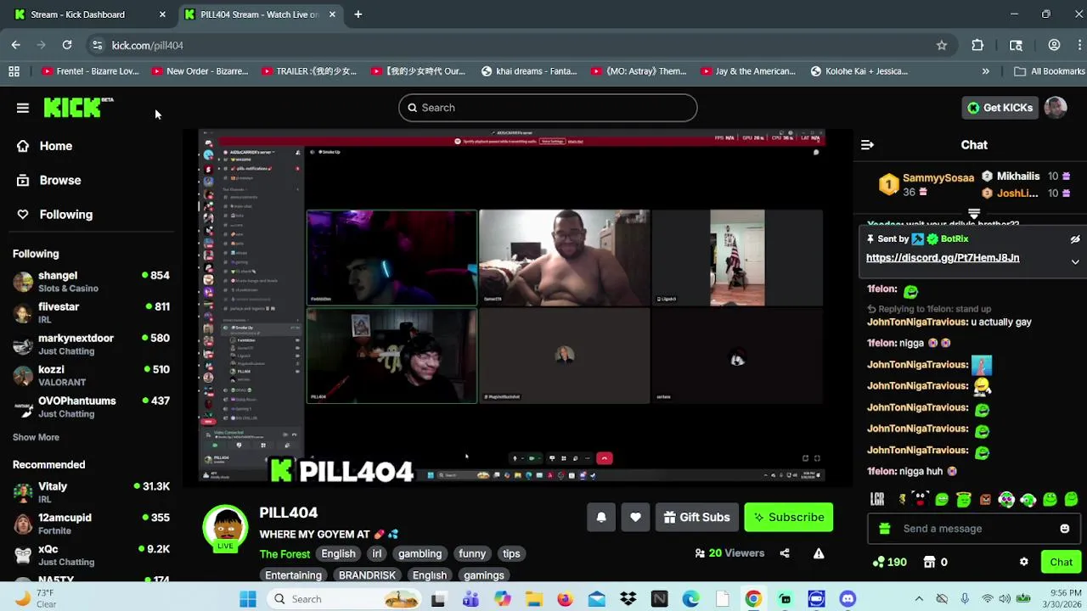Open fiivestar channel in Following list
Viewport: 1087px width, 611px height.
click(91, 312)
